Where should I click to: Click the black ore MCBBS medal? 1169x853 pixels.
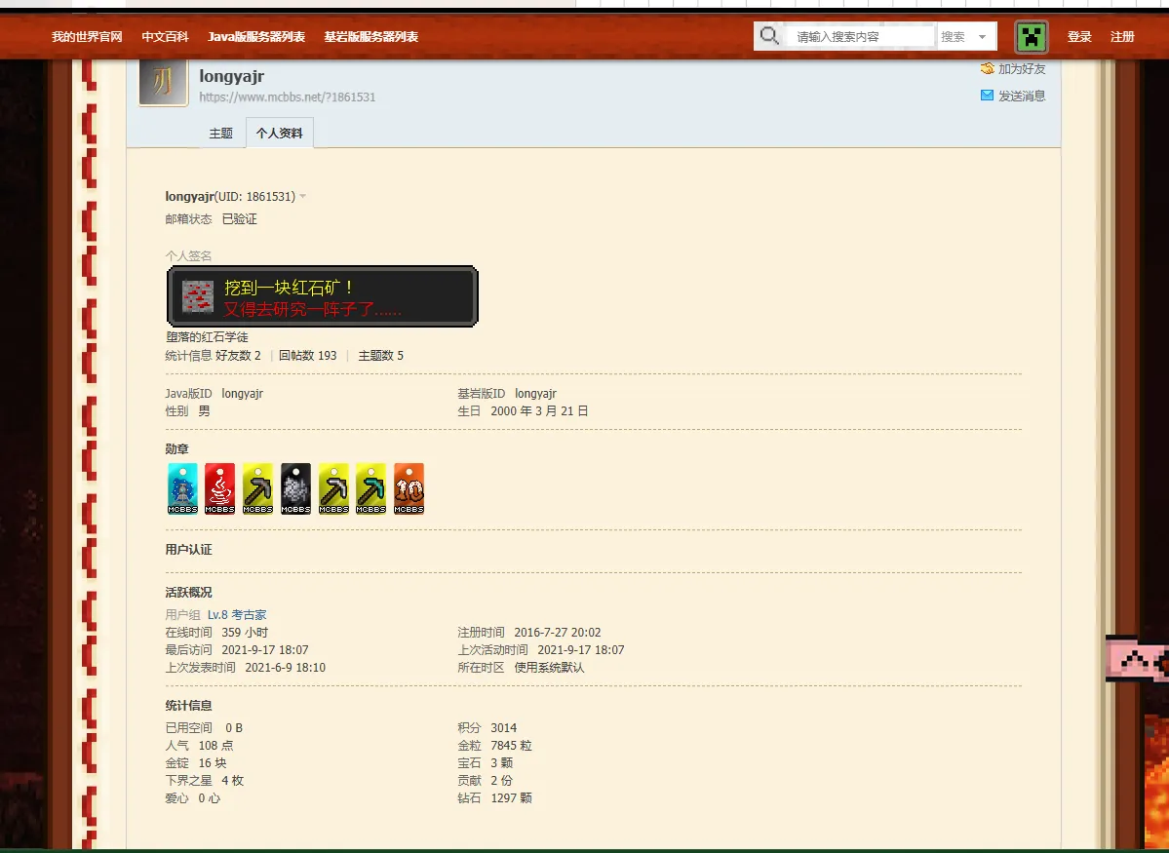point(296,488)
